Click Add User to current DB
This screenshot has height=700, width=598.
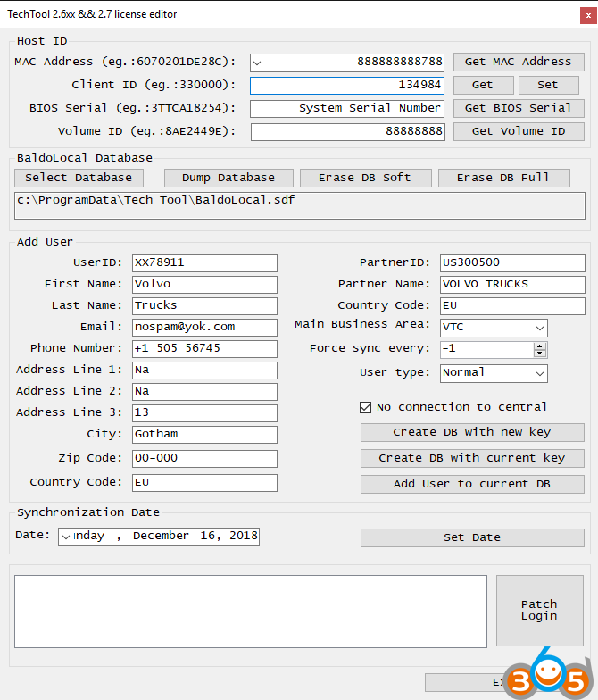(472, 484)
